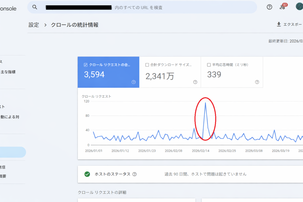Image resolution: width=303 pixels, height=202 pixels.
Task: Open the account profile avatar
Action: click(299, 7)
